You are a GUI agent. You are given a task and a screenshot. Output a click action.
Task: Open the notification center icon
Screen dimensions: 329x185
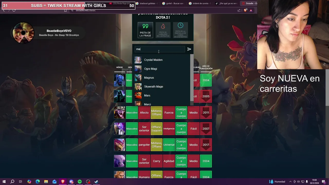click(323, 182)
